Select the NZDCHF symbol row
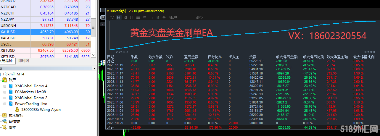Viewport: 380px width, 136px height. pos(46,13)
